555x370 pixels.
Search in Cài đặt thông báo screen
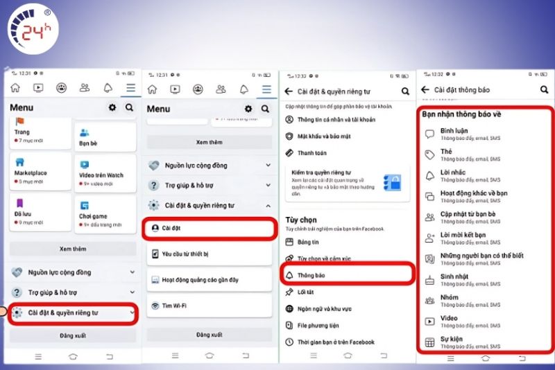click(x=545, y=90)
